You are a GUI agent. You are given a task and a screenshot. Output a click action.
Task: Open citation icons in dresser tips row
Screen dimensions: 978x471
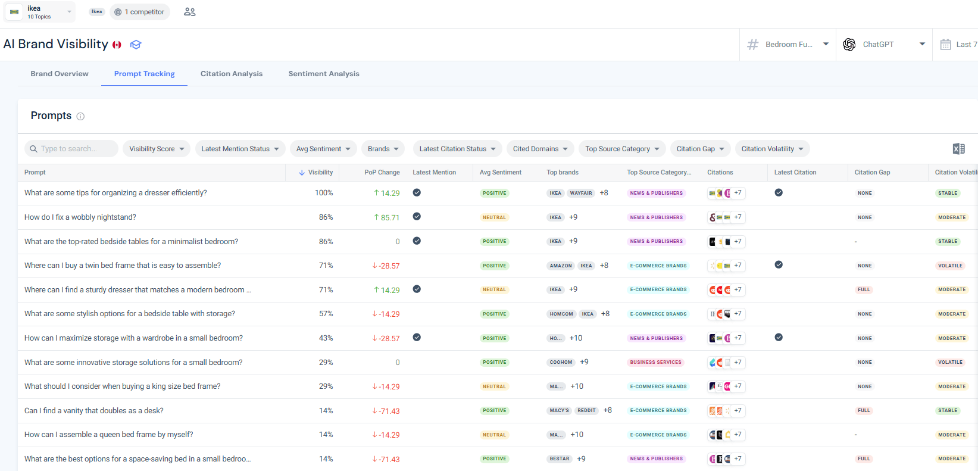[726, 193]
